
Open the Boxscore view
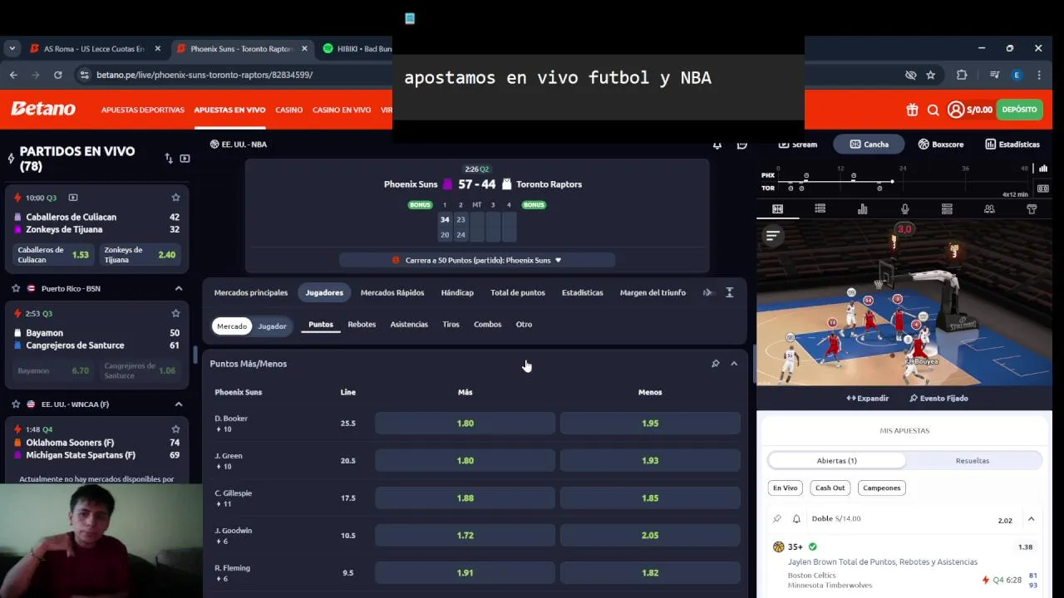click(x=941, y=145)
